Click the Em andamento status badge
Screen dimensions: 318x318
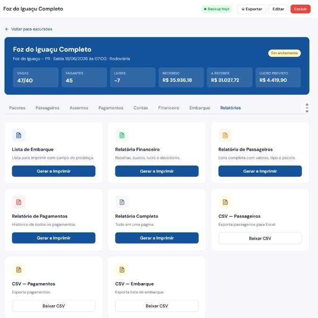(285, 53)
